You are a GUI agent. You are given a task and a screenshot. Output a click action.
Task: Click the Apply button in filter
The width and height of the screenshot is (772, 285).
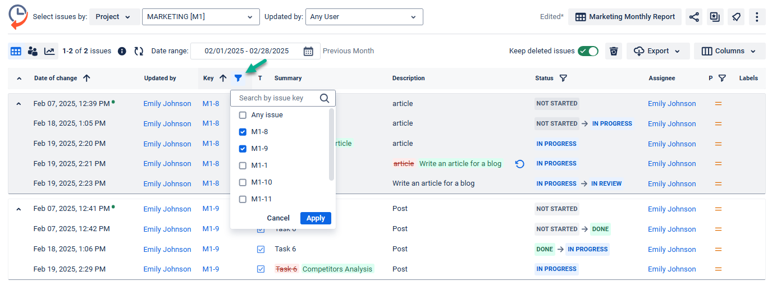316,218
